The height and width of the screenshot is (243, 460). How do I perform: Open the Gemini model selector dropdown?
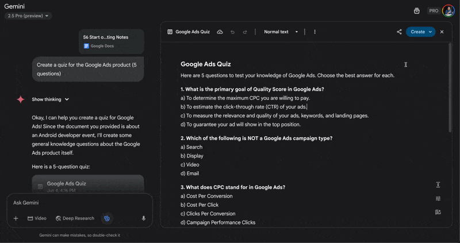(x=28, y=16)
